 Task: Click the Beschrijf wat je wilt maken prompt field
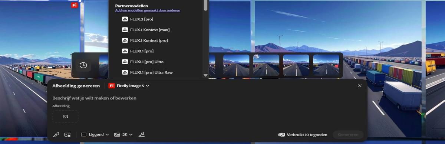95,98
